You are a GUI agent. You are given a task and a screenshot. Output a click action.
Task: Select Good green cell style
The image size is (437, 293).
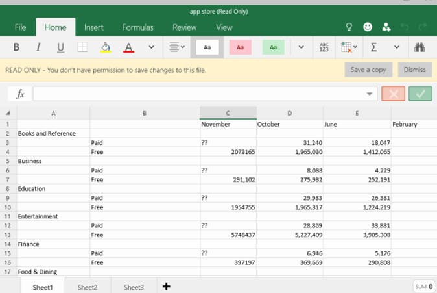pos(274,47)
